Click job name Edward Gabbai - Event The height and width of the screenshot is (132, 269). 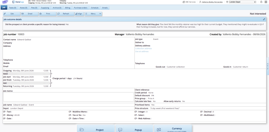pos(23,105)
